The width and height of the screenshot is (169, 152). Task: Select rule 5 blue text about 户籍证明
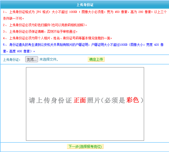[83, 48]
